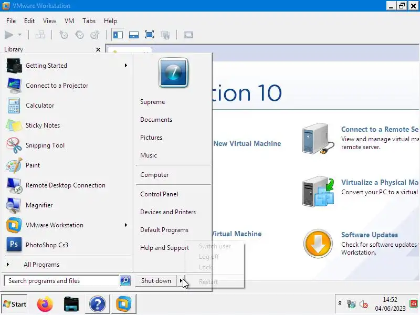The width and height of the screenshot is (420, 315).
Task: Open Devices and Printers
Action: [x=168, y=212]
